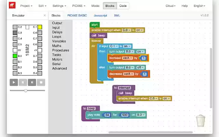Toggle input pin C.2 on chip
Screen dimensions: 219x137
pos(15,27)
